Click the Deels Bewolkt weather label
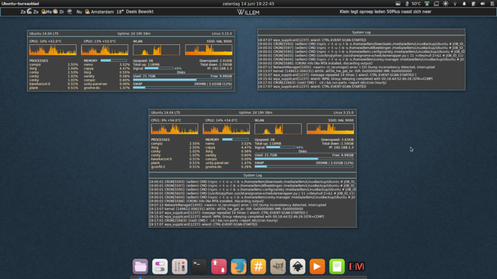This screenshot has width=497, height=279. (x=140, y=12)
